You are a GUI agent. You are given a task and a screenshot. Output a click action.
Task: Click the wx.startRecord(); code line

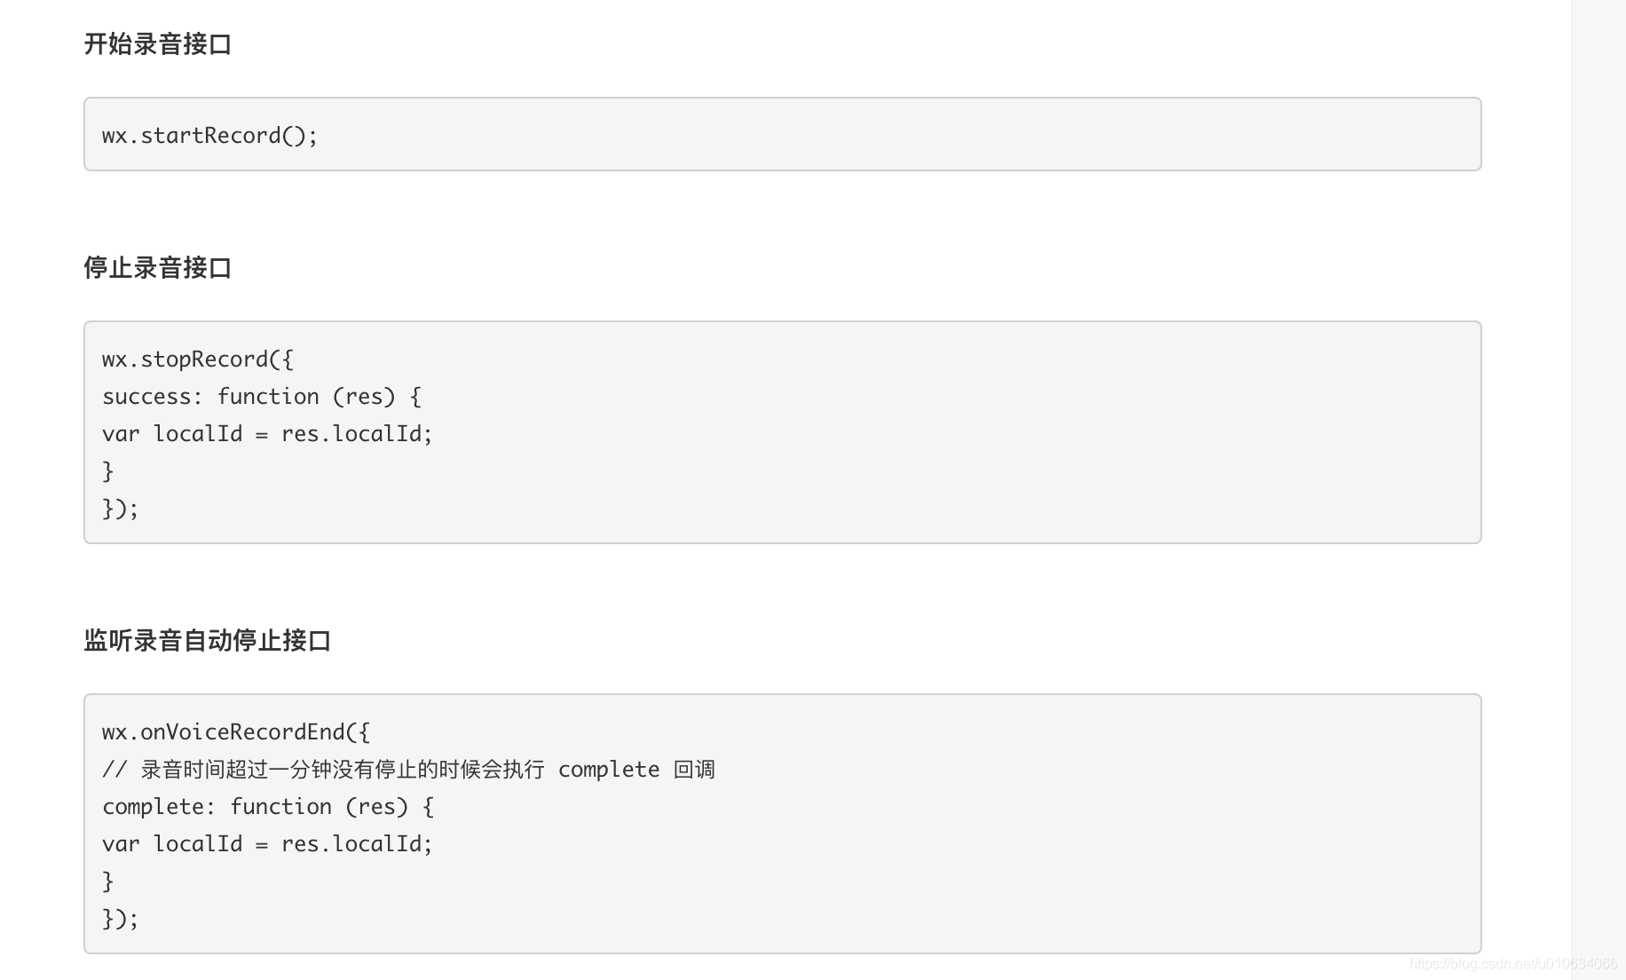tap(209, 135)
